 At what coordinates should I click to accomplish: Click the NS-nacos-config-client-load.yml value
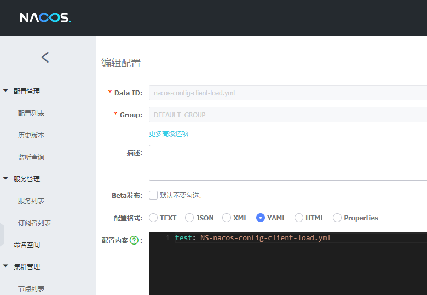click(266, 238)
